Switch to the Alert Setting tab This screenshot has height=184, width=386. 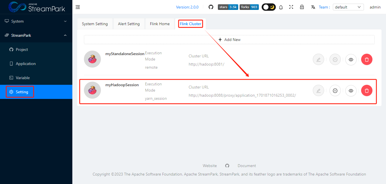(129, 24)
